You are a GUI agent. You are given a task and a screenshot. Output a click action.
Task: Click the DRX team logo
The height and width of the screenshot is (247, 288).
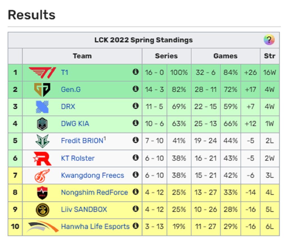point(42,107)
